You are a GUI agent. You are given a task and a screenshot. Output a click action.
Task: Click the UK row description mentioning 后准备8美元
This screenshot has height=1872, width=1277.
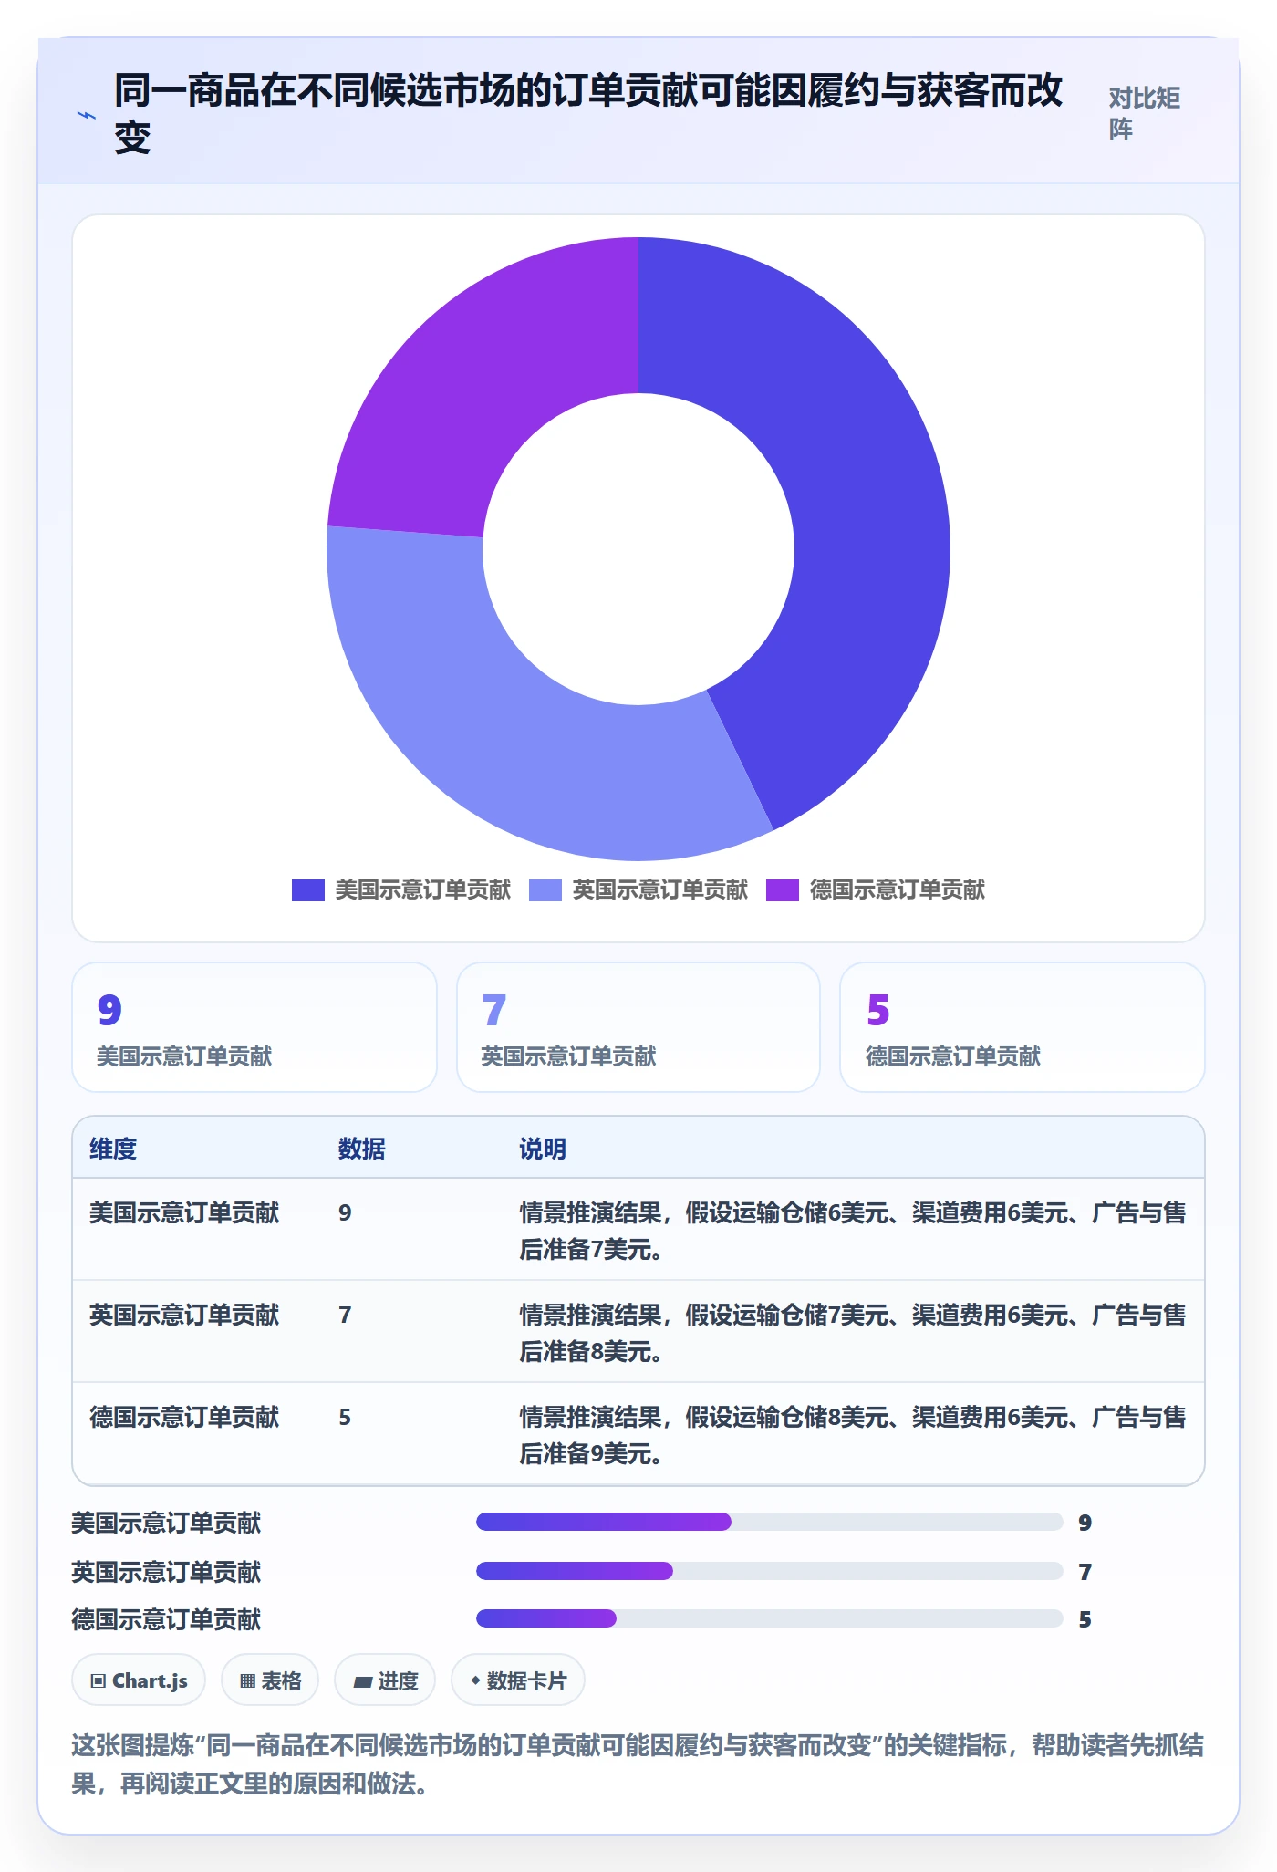pyautogui.click(x=853, y=1333)
